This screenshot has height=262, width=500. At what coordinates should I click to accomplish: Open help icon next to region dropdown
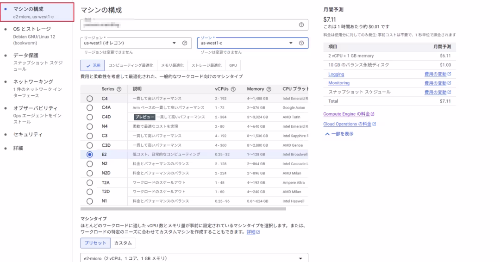[x=185, y=43]
